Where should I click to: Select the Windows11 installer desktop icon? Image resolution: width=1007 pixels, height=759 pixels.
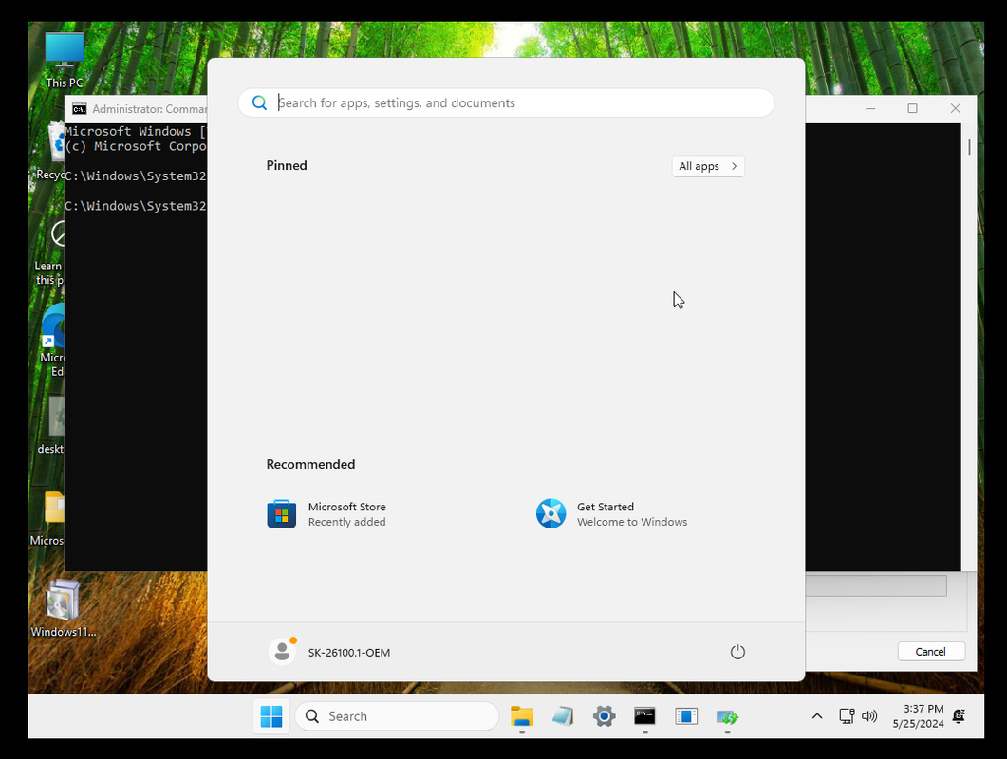[x=63, y=608]
